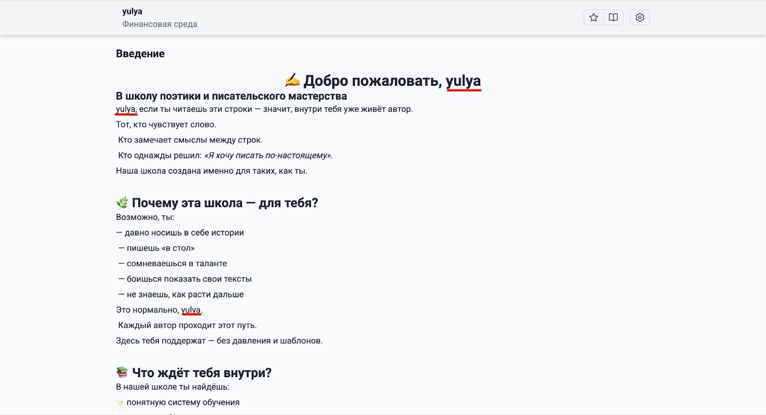Click the sparkle emoji before 'понятную систему обучения'
Screen dimensions: 766x415
120,403
